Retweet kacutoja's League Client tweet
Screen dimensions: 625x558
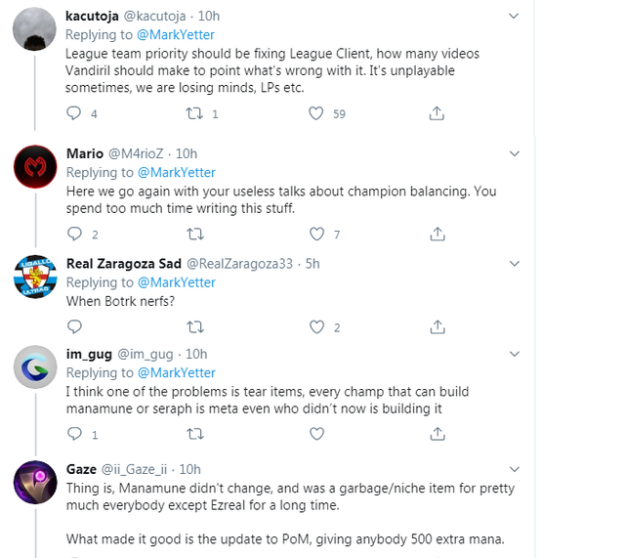tap(194, 113)
